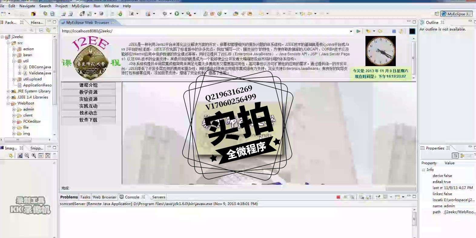Click the red Terminate console icon
The width and height of the screenshot is (476, 238).
tap(338, 197)
